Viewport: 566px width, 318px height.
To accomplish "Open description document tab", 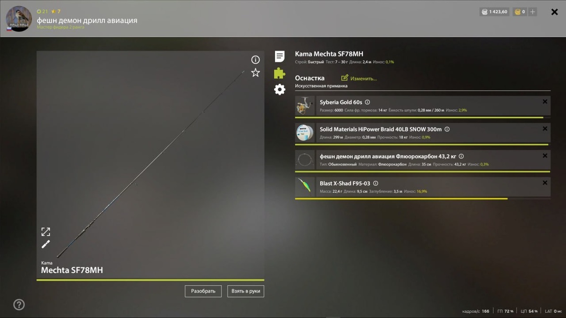I will pos(280,56).
